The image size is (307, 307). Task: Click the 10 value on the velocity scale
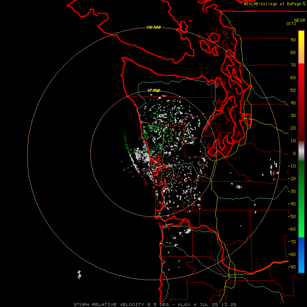tap(293, 141)
